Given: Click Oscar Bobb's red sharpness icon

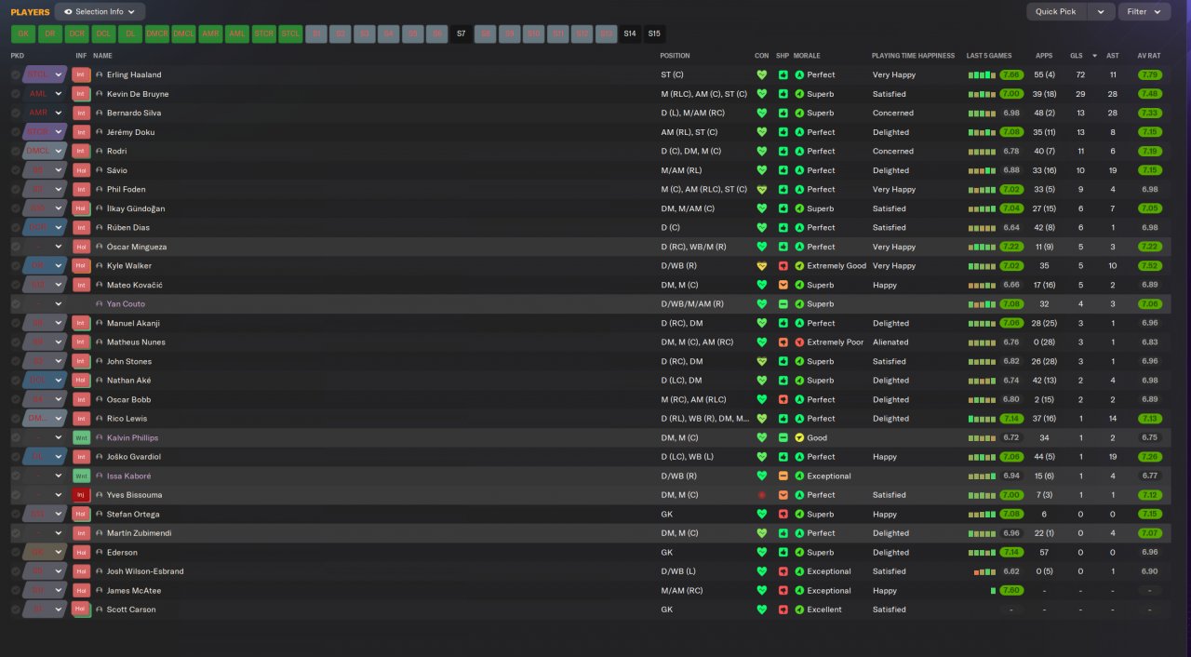Looking at the screenshot, I should pyautogui.click(x=783, y=399).
